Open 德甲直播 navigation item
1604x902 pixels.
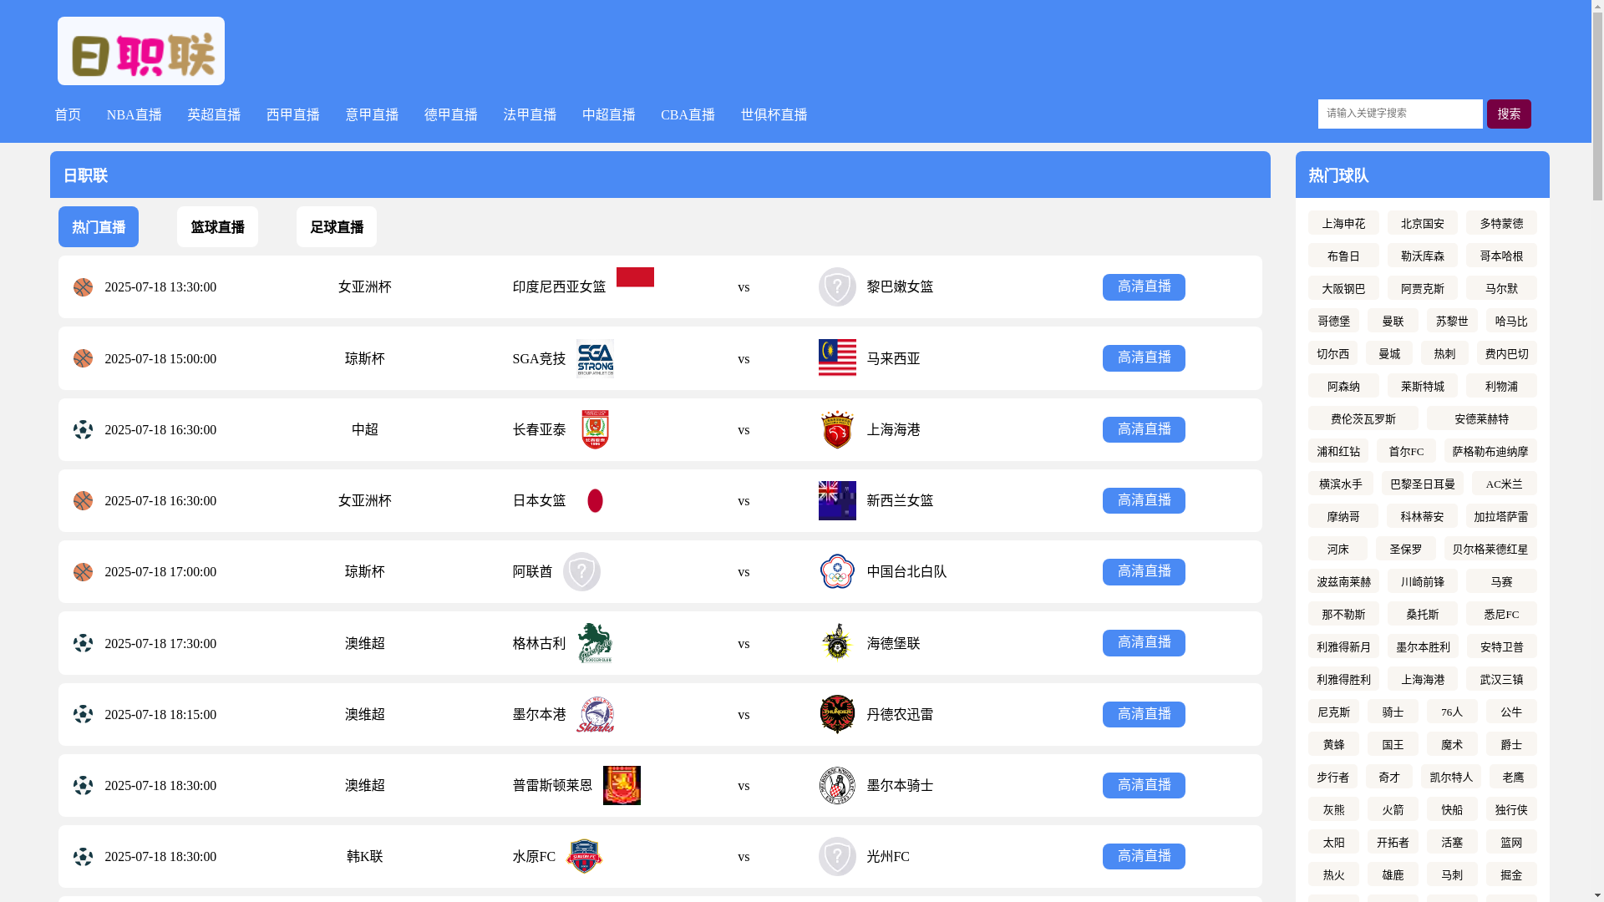click(x=451, y=114)
